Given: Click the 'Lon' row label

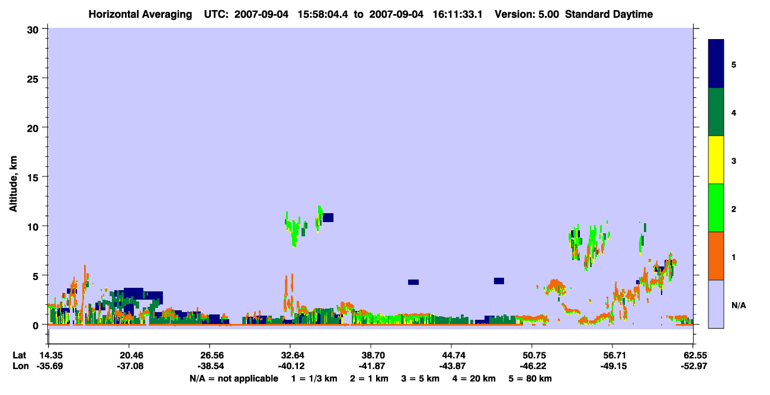Looking at the screenshot, I should [x=21, y=366].
